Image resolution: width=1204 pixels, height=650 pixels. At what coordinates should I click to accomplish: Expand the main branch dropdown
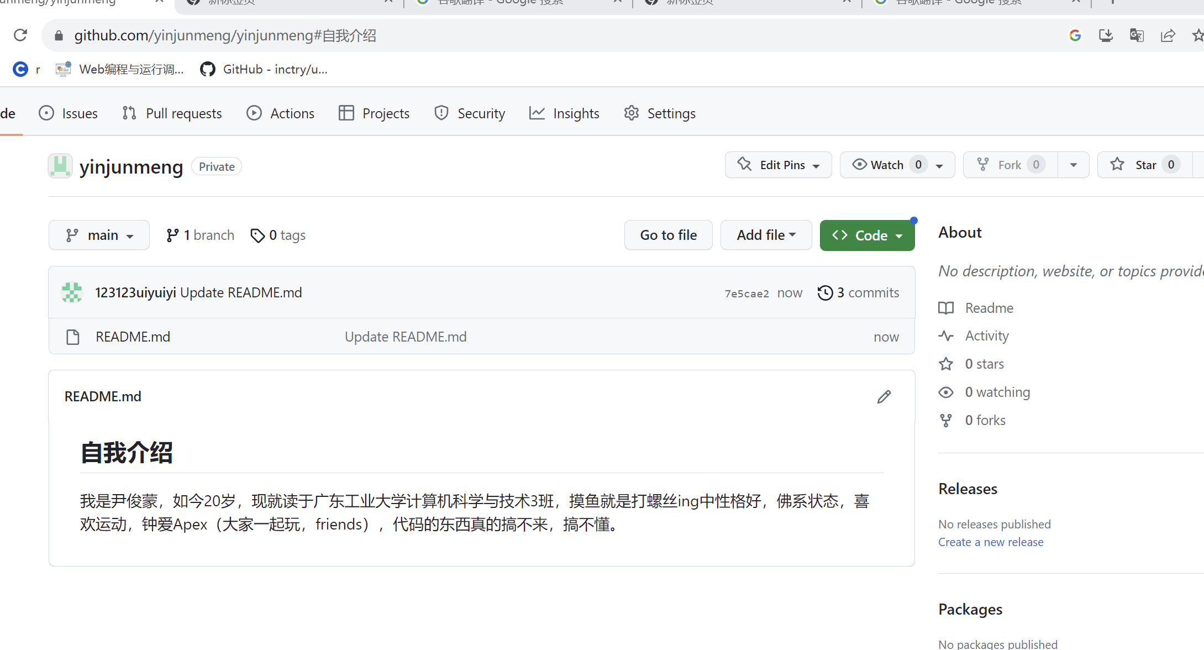coord(99,235)
